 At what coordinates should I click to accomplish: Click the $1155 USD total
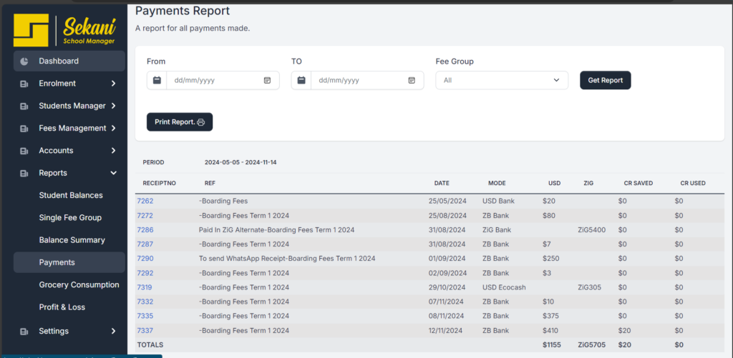coord(552,345)
